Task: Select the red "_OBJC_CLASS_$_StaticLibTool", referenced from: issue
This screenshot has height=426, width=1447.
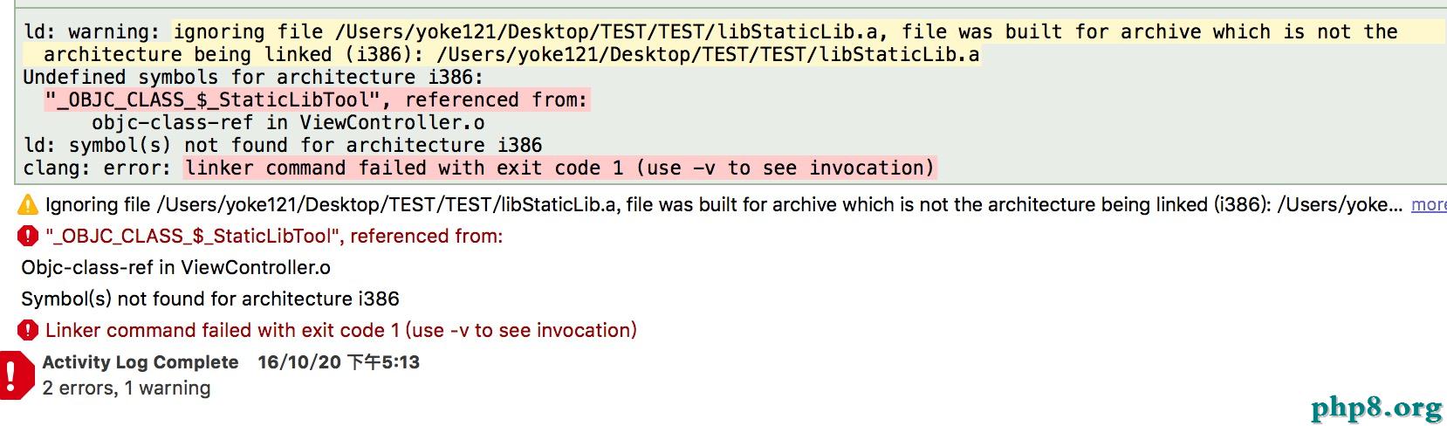Action: [x=273, y=236]
